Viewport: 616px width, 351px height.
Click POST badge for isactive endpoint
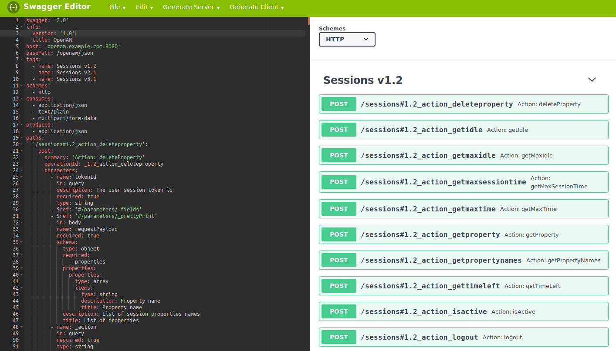coord(338,311)
